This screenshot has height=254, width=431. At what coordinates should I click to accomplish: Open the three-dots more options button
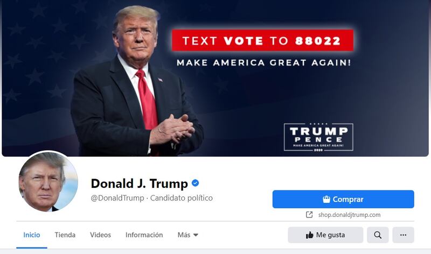403,235
